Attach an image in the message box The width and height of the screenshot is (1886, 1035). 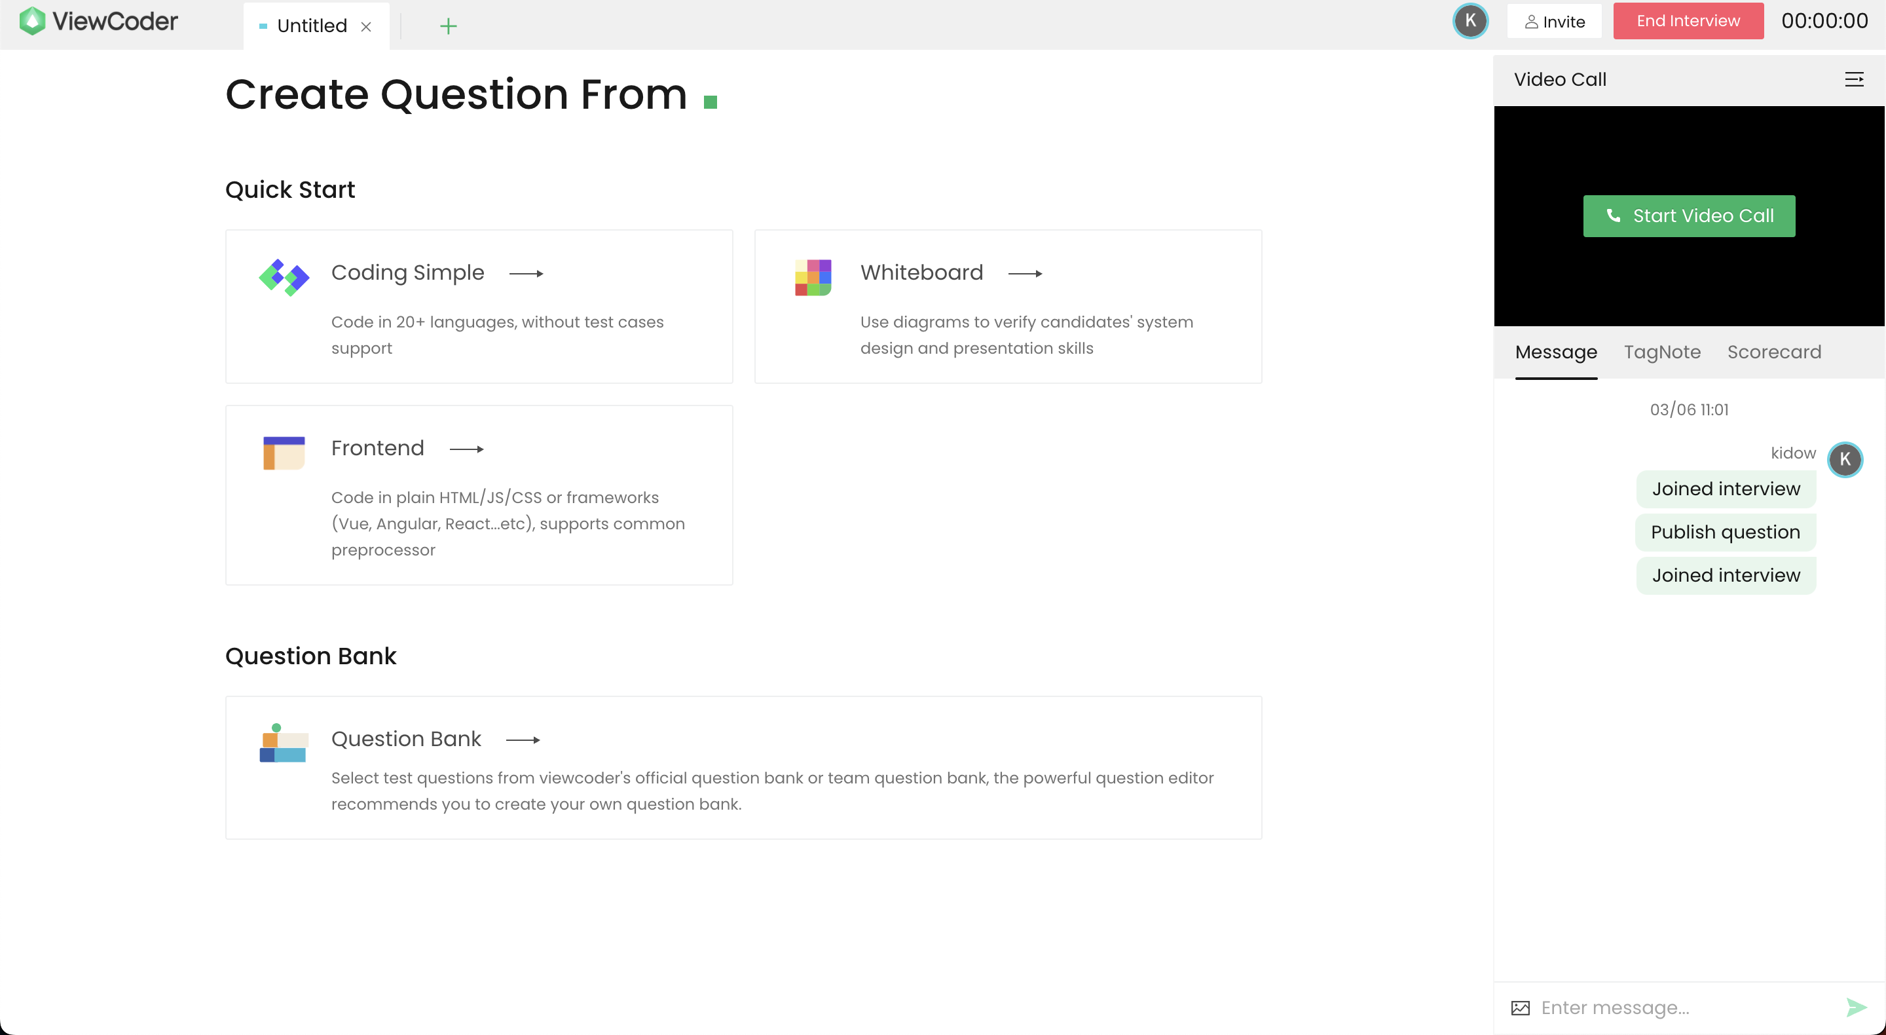coord(1520,1008)
